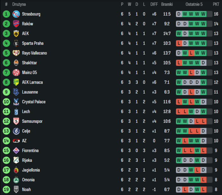Click the Drużyna column header
The image size is (222, 195).
(19, 4)
